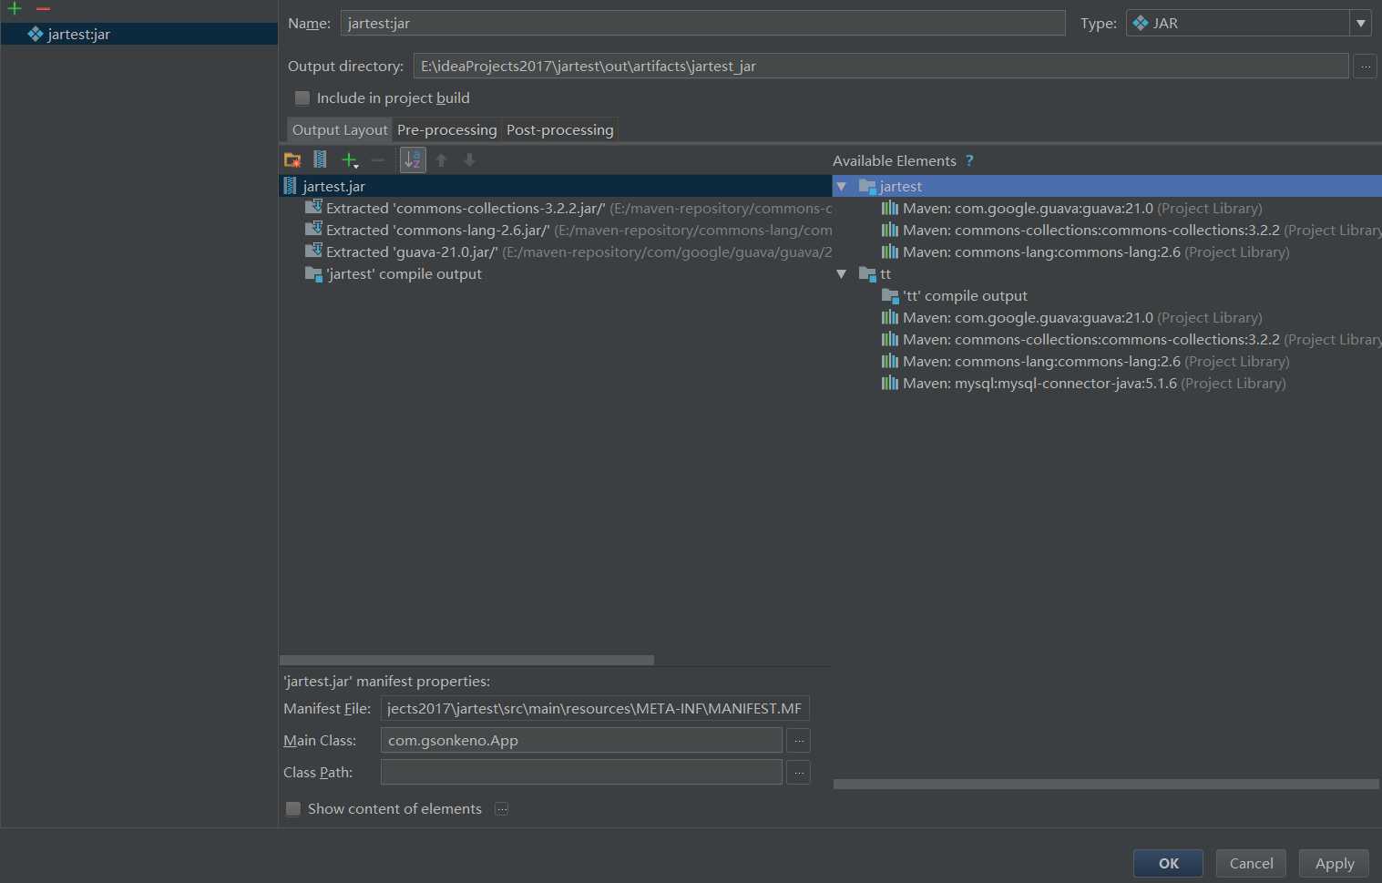Select commons-collections:3.2.2 library under tt

(1131, 339)
